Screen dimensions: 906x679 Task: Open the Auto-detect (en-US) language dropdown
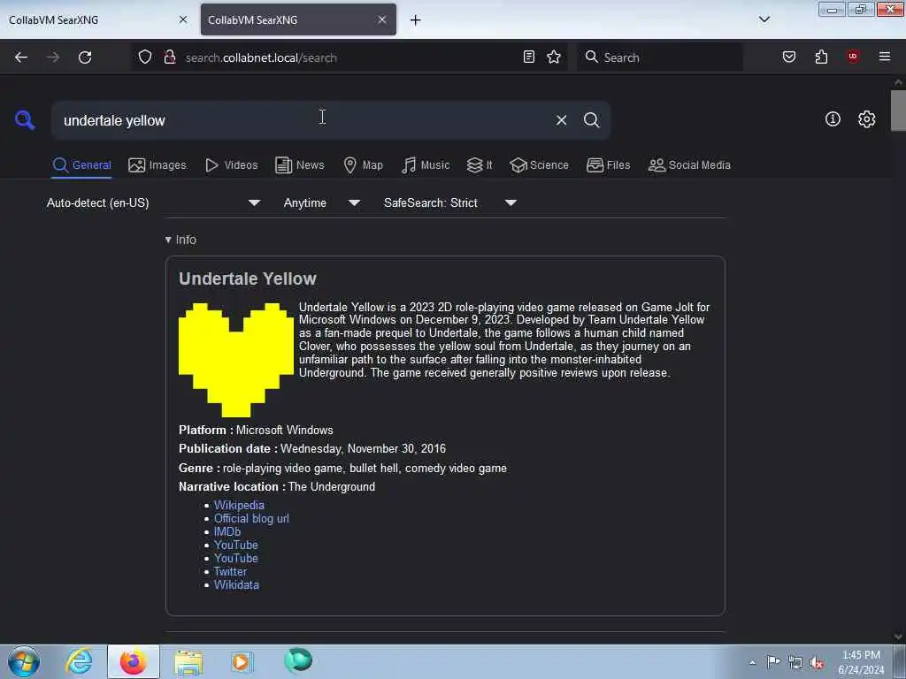(x=154, y=202)
